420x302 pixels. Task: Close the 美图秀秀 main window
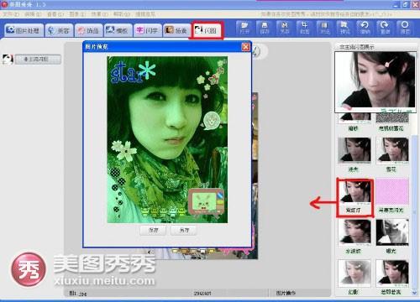[415, 4]
